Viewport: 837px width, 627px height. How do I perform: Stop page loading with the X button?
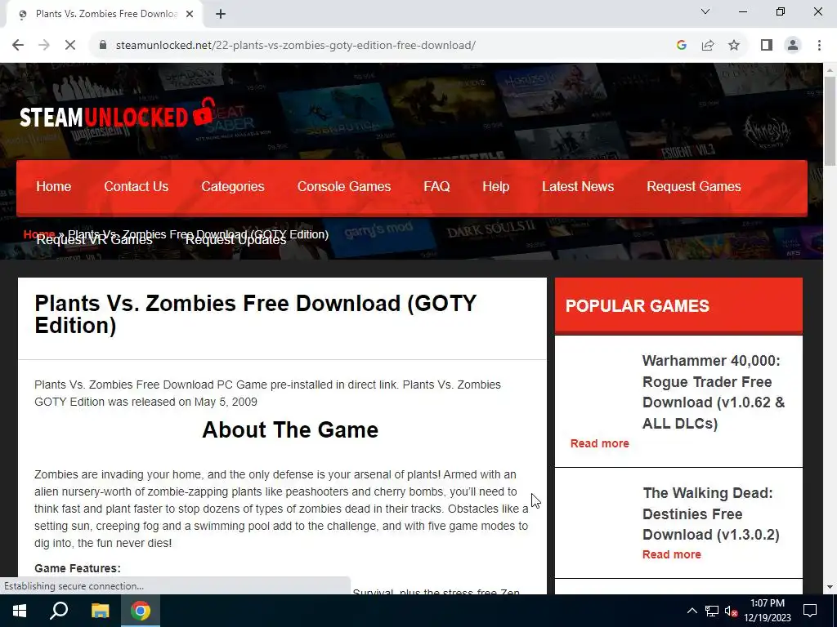pyautogui.click(x=70, y=46)
